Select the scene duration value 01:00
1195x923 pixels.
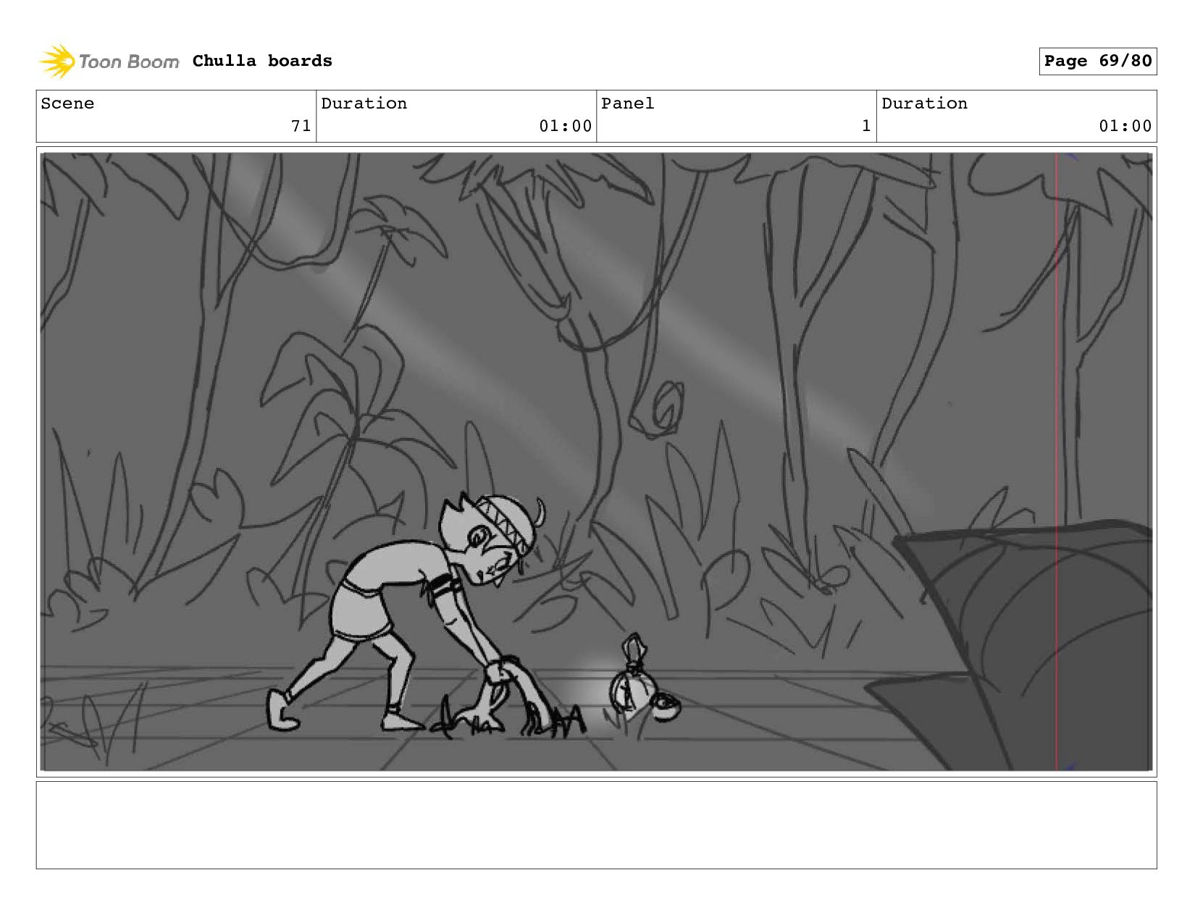click(565, 126)
